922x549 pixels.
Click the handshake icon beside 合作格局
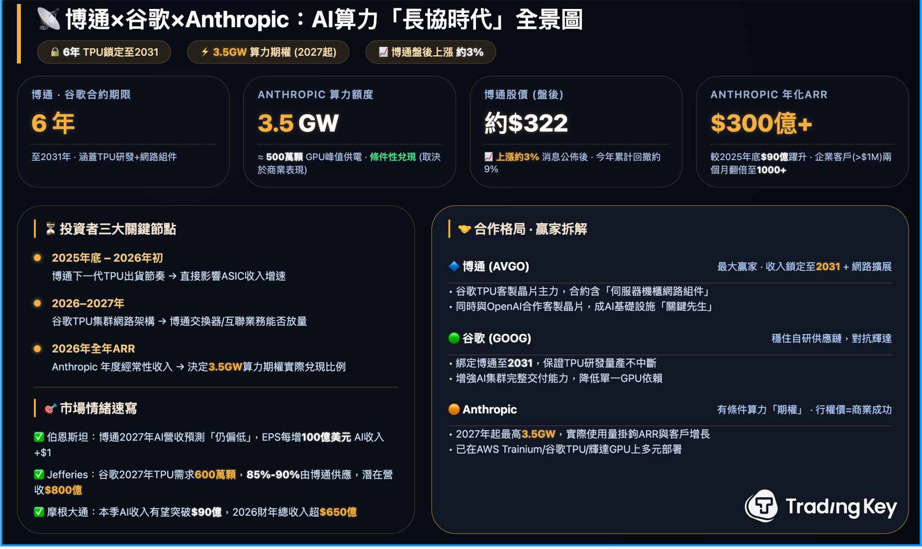pos(464,229)
